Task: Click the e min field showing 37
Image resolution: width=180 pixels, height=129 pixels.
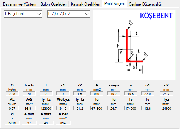Action: [29, 123]
